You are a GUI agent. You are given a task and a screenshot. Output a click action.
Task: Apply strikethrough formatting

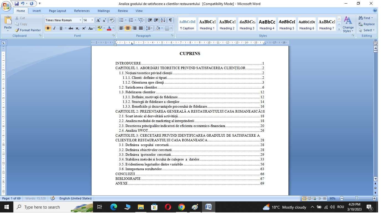point(71,28)
